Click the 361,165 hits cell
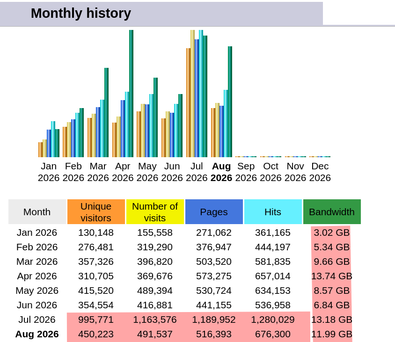This screenshot has height=342, width=395. (273, 233)
